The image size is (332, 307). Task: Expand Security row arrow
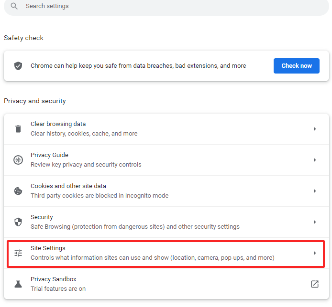coord(315,222)
